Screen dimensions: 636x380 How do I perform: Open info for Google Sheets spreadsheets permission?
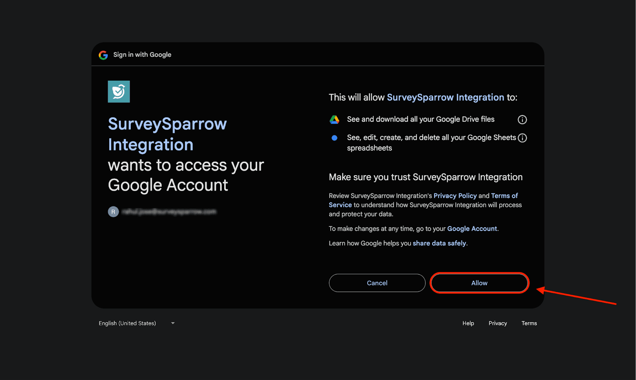(x=522, y=138)
